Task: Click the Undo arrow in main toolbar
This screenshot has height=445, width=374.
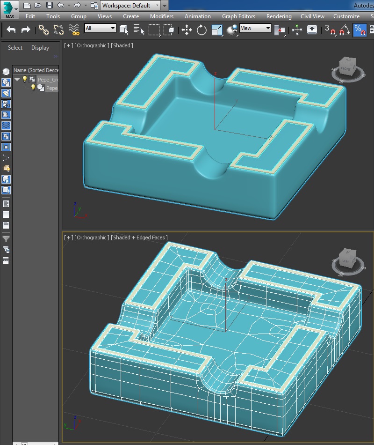Action: point(12,30)
